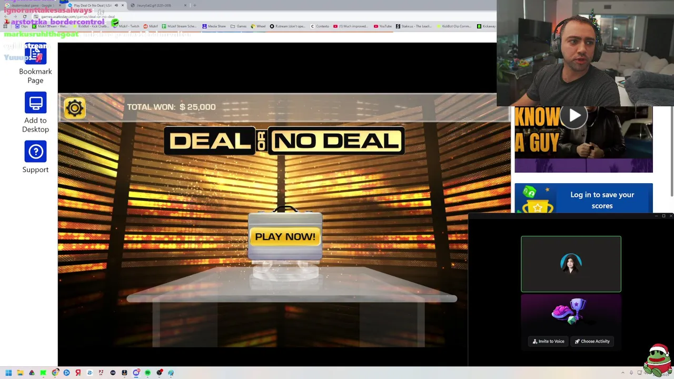
Task: Click the page's vertical scrollbar
Action: pos(671,153)
